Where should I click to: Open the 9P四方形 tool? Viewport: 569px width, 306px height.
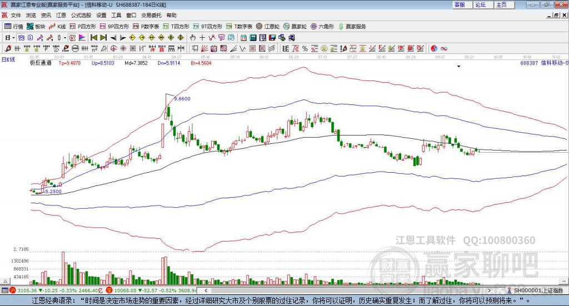tap(114, 27)
